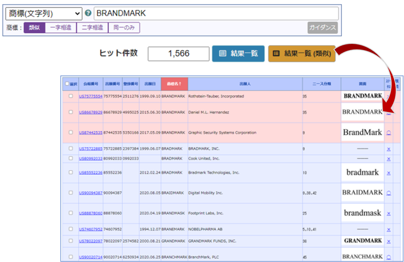Open publication link US78022097
This screenshot has height=262, width=404.
pos(91,241)
